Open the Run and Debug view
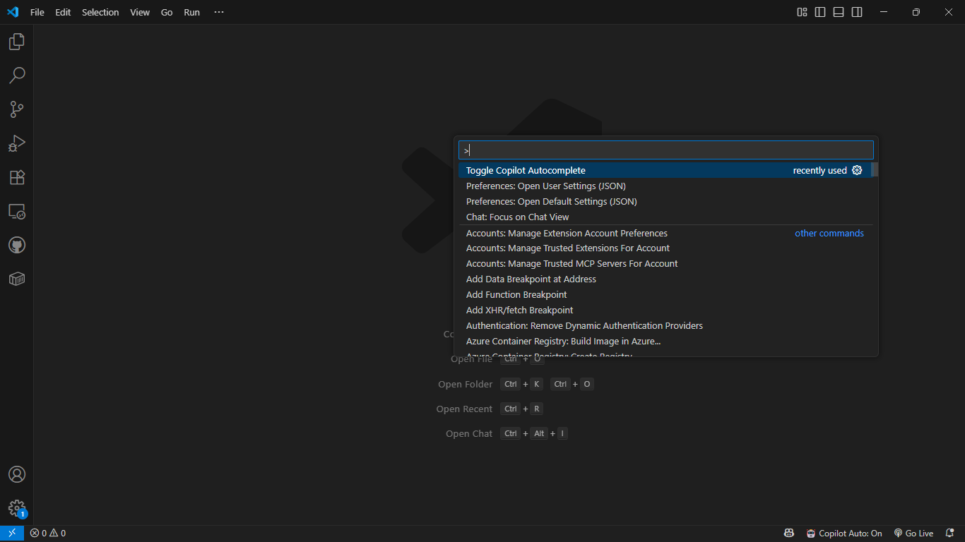965x542 pixels. coord(17,143)
